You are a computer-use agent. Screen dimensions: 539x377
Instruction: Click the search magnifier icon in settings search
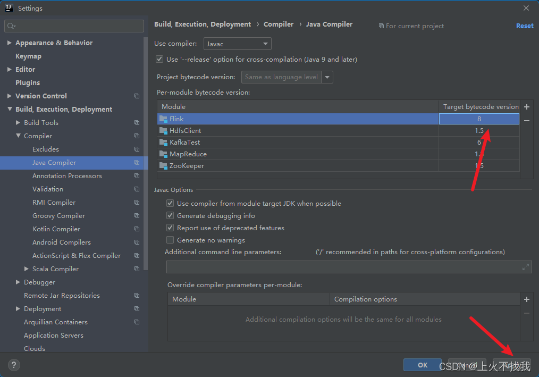[x=11, y=26]
